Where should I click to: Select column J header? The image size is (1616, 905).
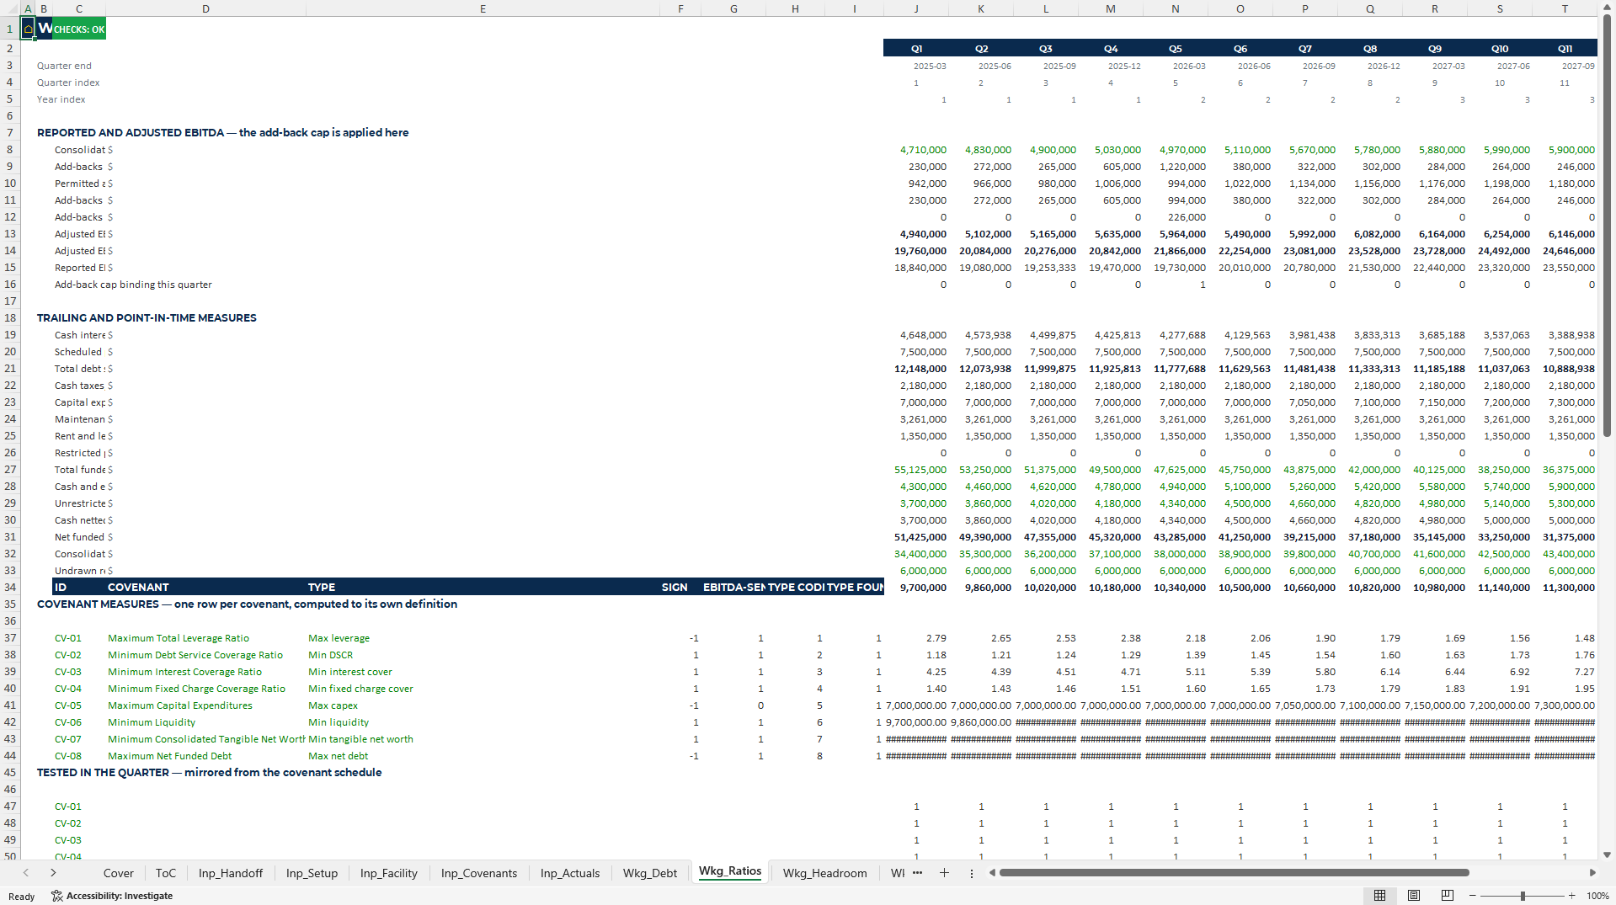916,8
